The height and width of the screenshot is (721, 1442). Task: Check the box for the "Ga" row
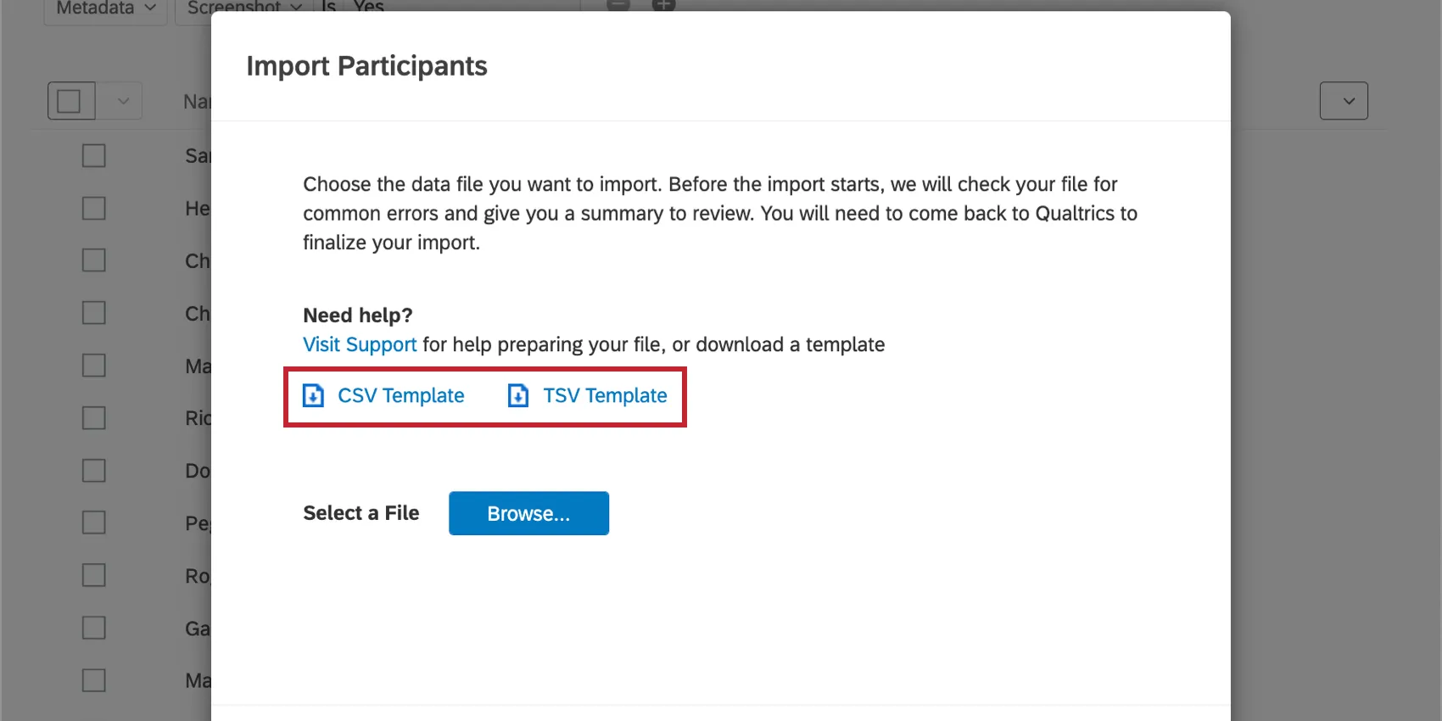pos(94,628)
